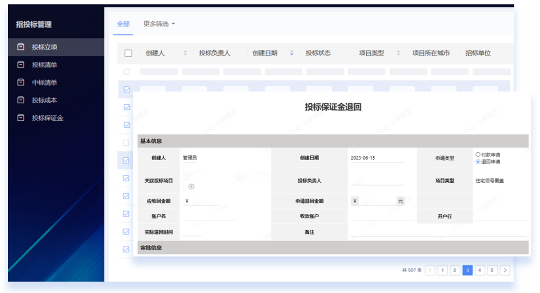Image resolution: width=540 pixels, height=293 pixels.
Task: Sort the table by 创建日期 column
Action: (291, 53)
